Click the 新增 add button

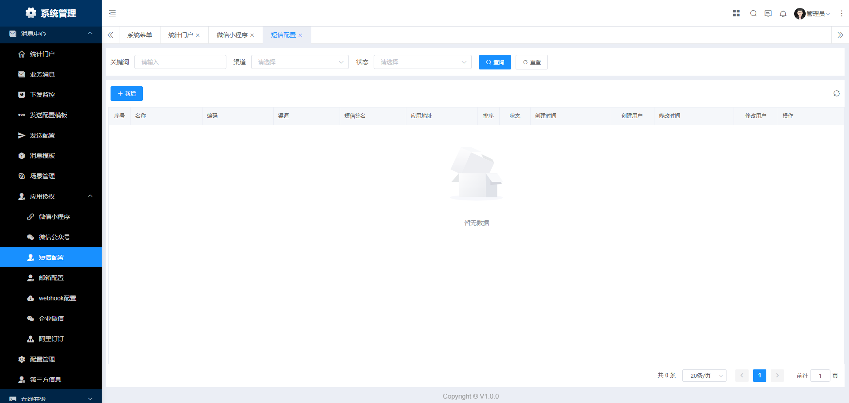126,94
